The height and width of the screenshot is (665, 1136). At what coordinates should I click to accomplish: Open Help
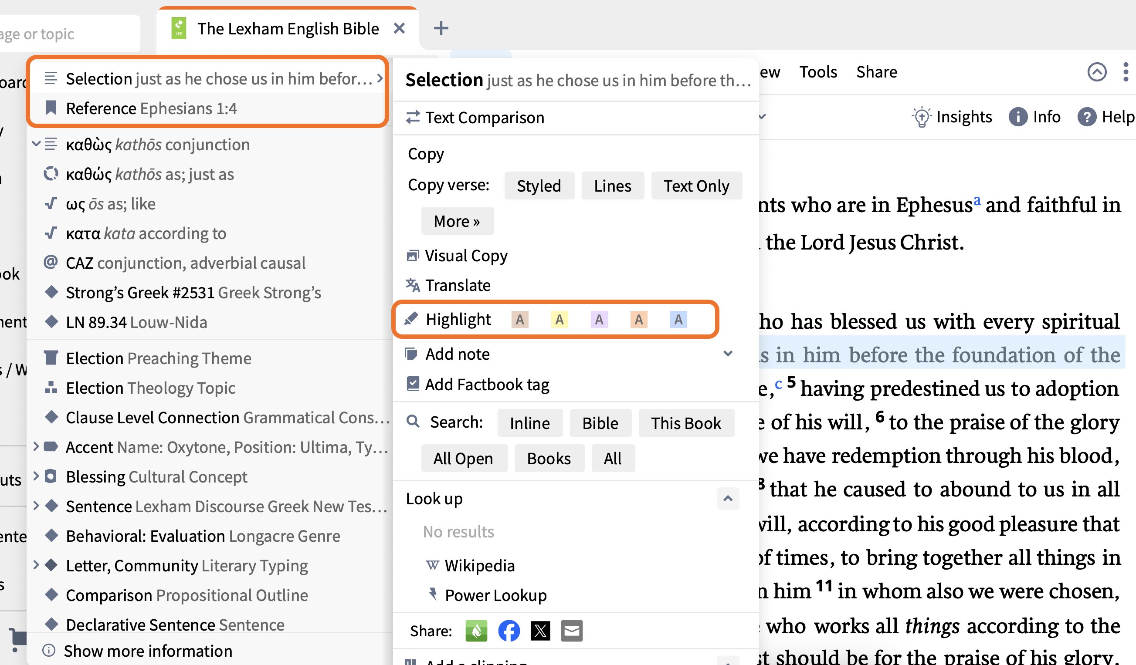tap(1105, 117)
